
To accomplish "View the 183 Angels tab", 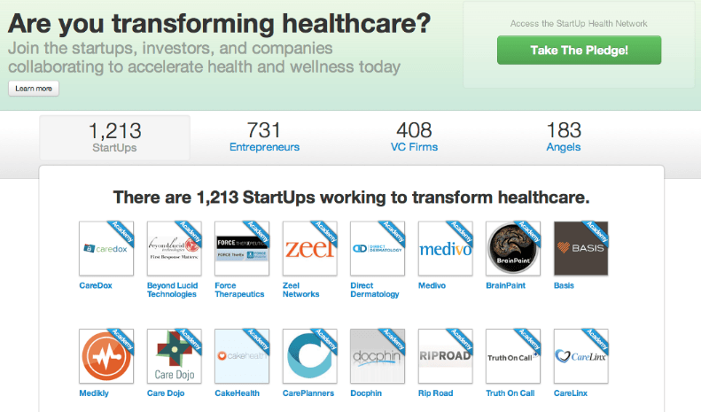I will tap(564, 137).
